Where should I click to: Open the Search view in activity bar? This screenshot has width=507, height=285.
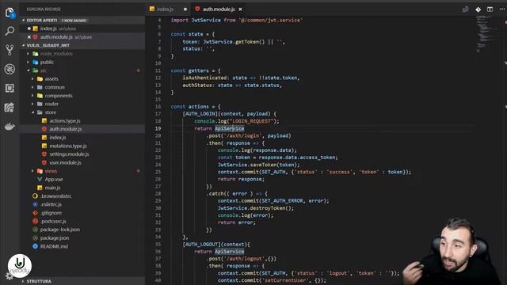pos(10,31)
